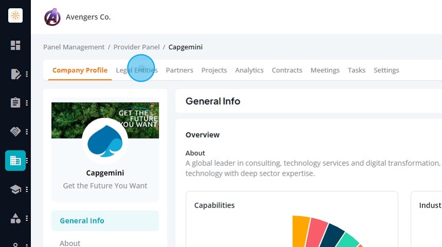
Task: Click the Avengers Co. company name
Action: click(x=88, y=17)
